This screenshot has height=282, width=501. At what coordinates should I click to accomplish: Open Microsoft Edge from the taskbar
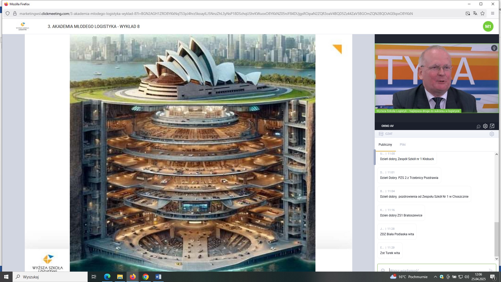[107, 277]
